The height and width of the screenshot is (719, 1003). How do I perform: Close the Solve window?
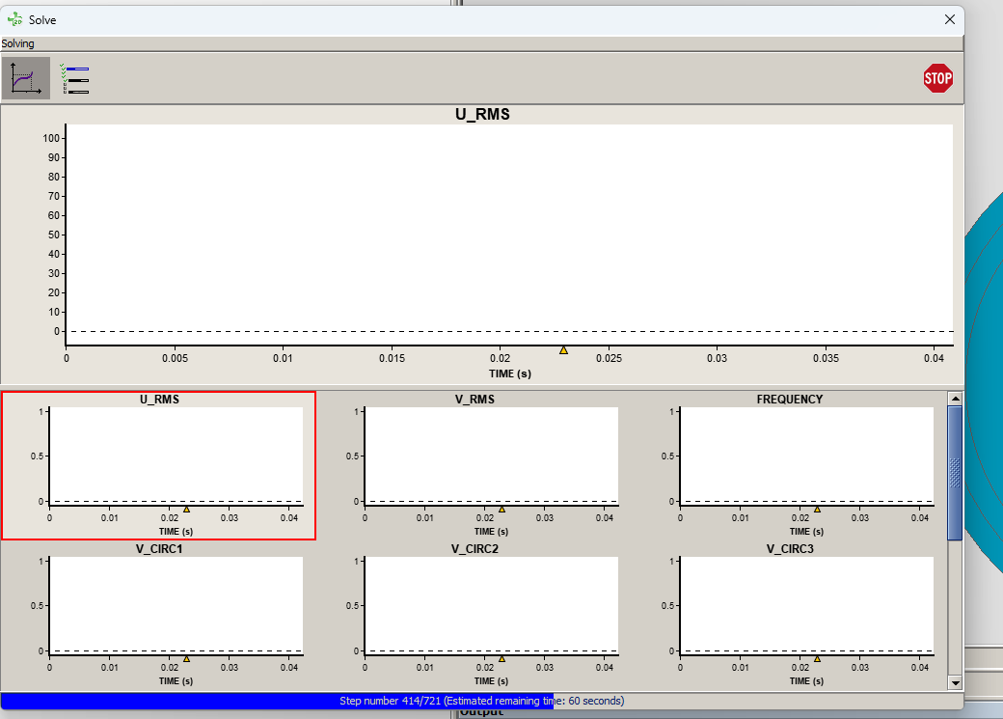point(949,20)
